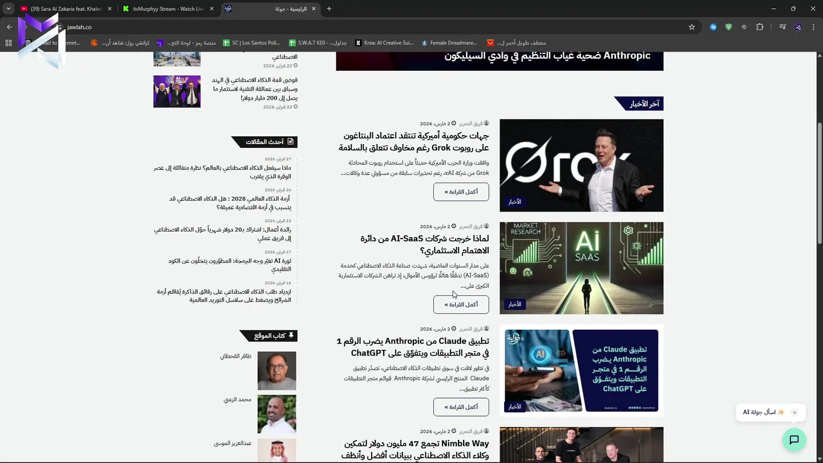Open ازدياد طلب الذكاء الاصطناعي على رقائق article
Image resolution: width=823 pixels, height=463 pixels.
point(224,296)
